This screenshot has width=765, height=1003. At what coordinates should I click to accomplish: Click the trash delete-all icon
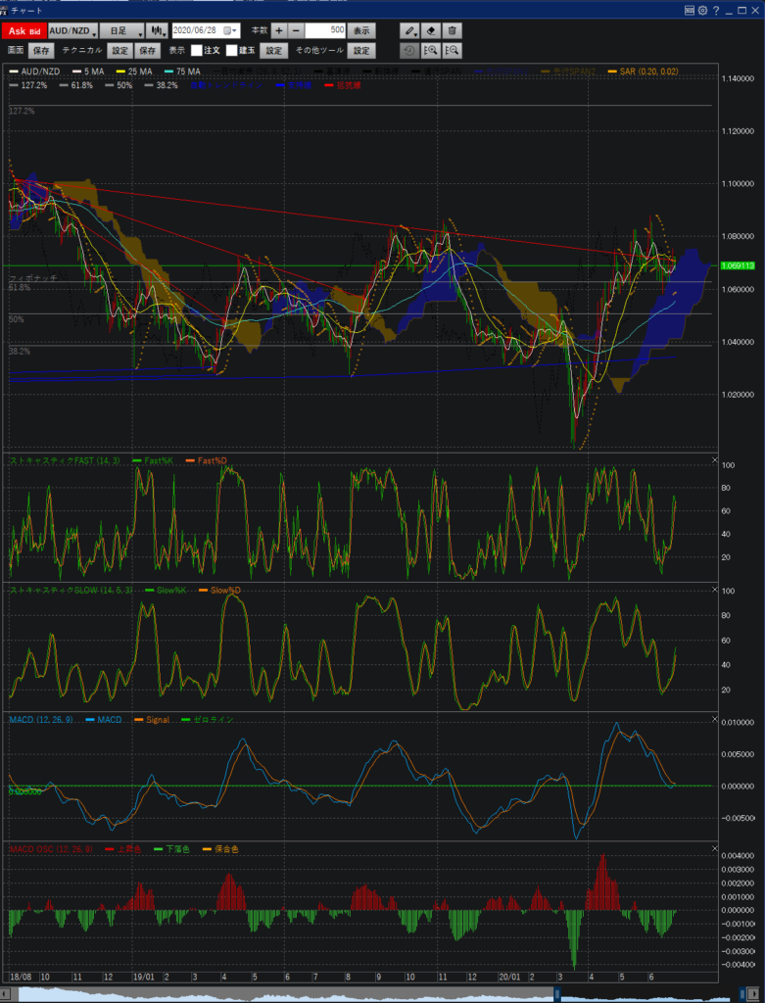point(452,30)
